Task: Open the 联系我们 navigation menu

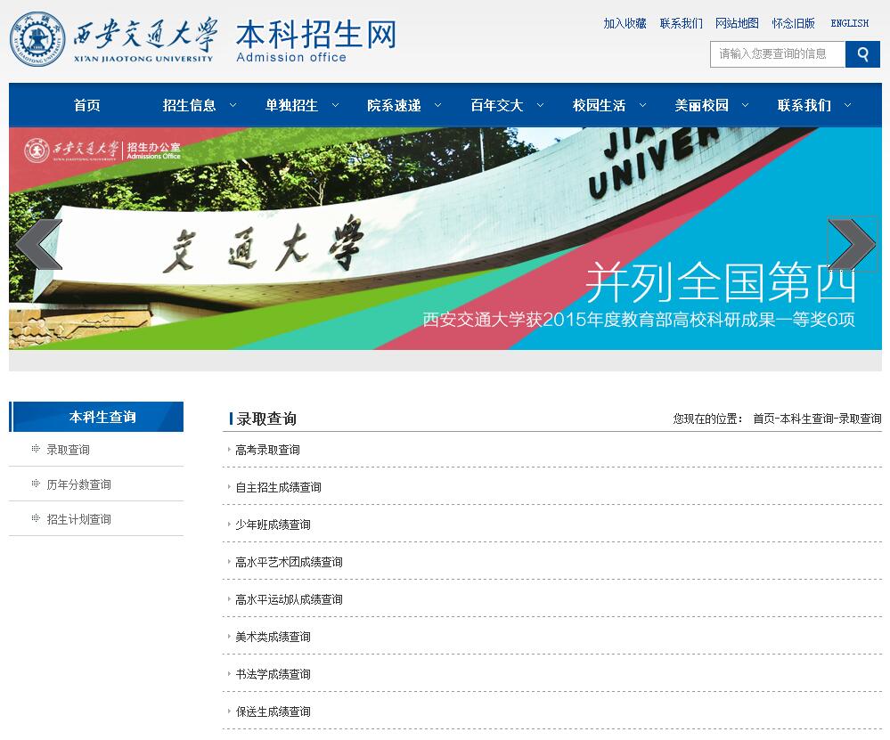Action: [804, 105]
